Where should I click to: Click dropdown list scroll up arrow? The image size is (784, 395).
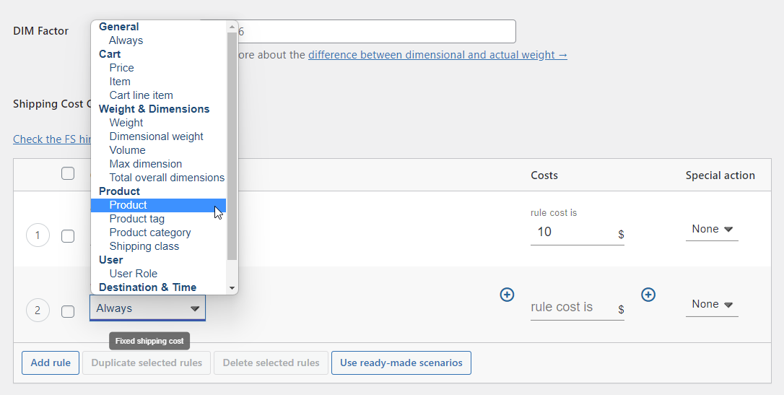pyautogui.click(x=232, y=27)
